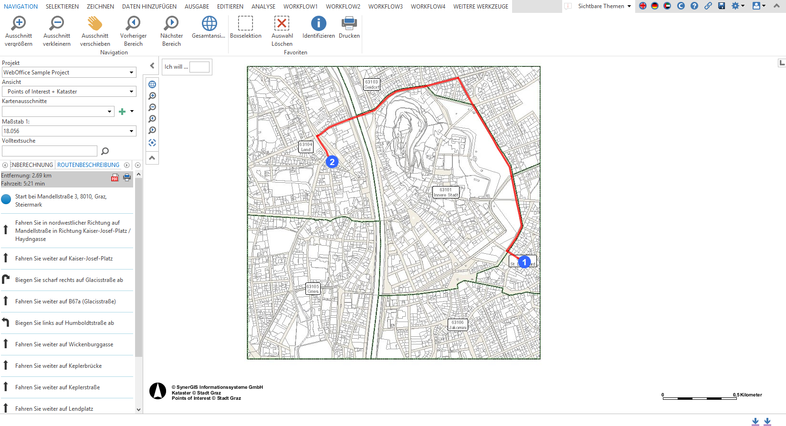The width and height of the screenshot is (786, 426).
Task: Click the Auswahl Löschen icon
Action: (282, 24)
